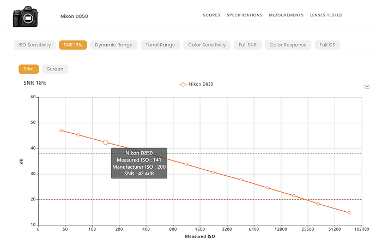Open the Dynamic Range tab
Viewport: 376px width, 250px height.
pos(113,45)
